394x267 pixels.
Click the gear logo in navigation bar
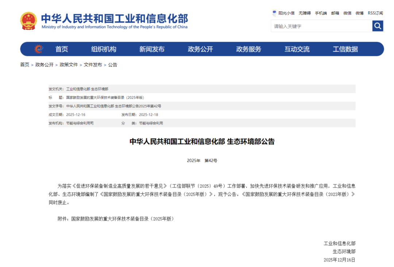pyautogui.click(x=39, y=49)
